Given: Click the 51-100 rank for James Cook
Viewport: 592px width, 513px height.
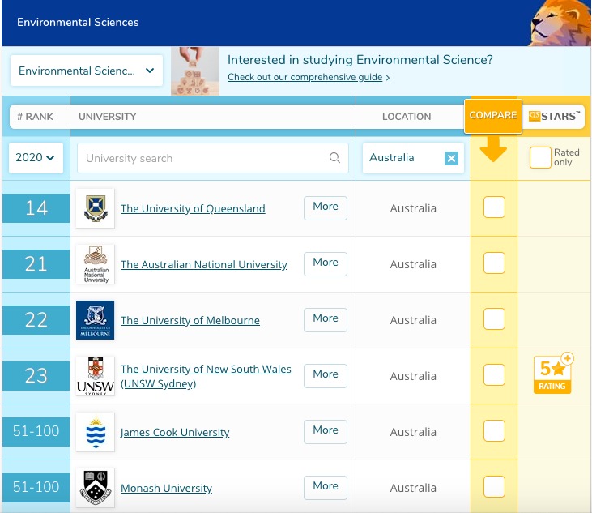Looking at the screenshot, I should coord(36,432).
